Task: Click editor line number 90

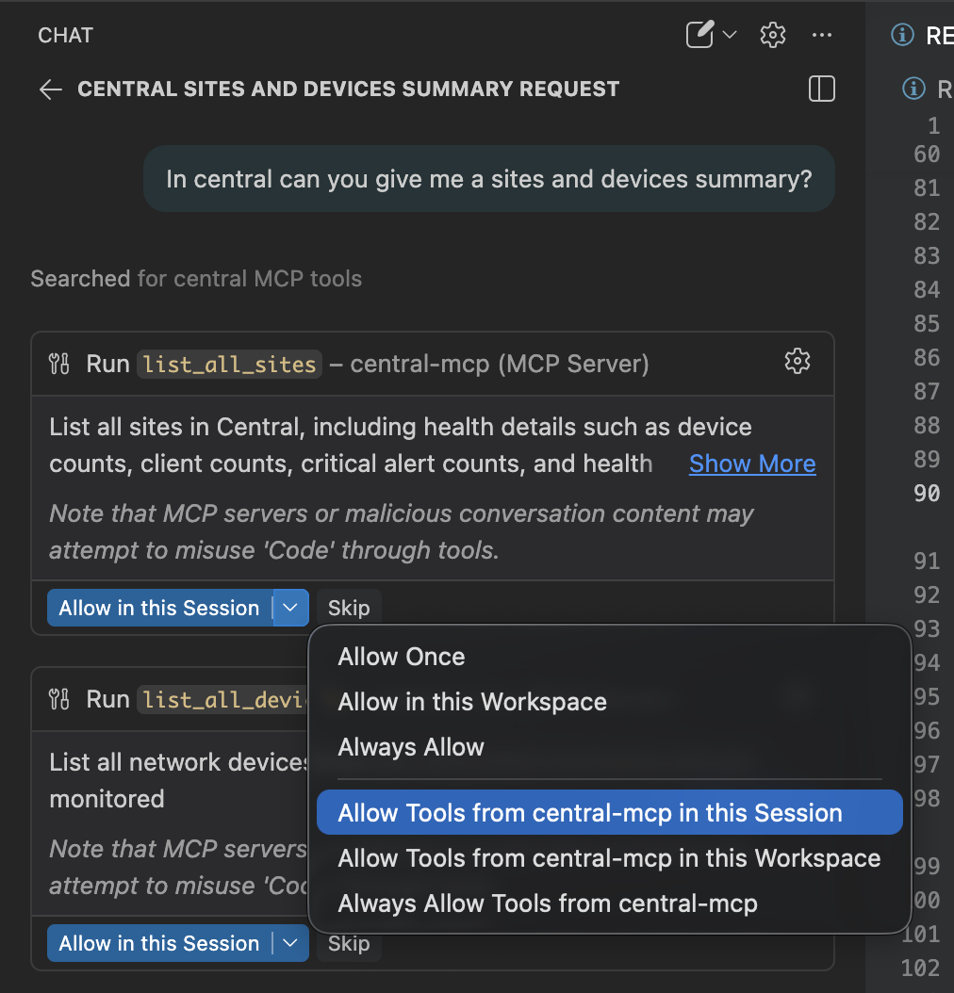Action: click(x=926, y=494)
